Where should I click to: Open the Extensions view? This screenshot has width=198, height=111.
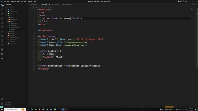[2, 23]
